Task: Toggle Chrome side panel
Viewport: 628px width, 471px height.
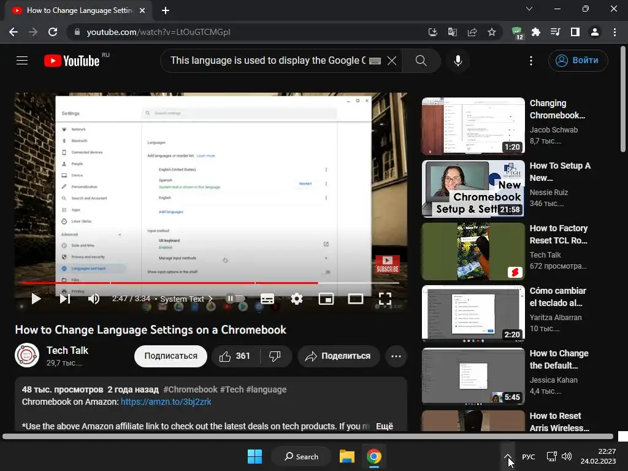Action: [575, 32]
